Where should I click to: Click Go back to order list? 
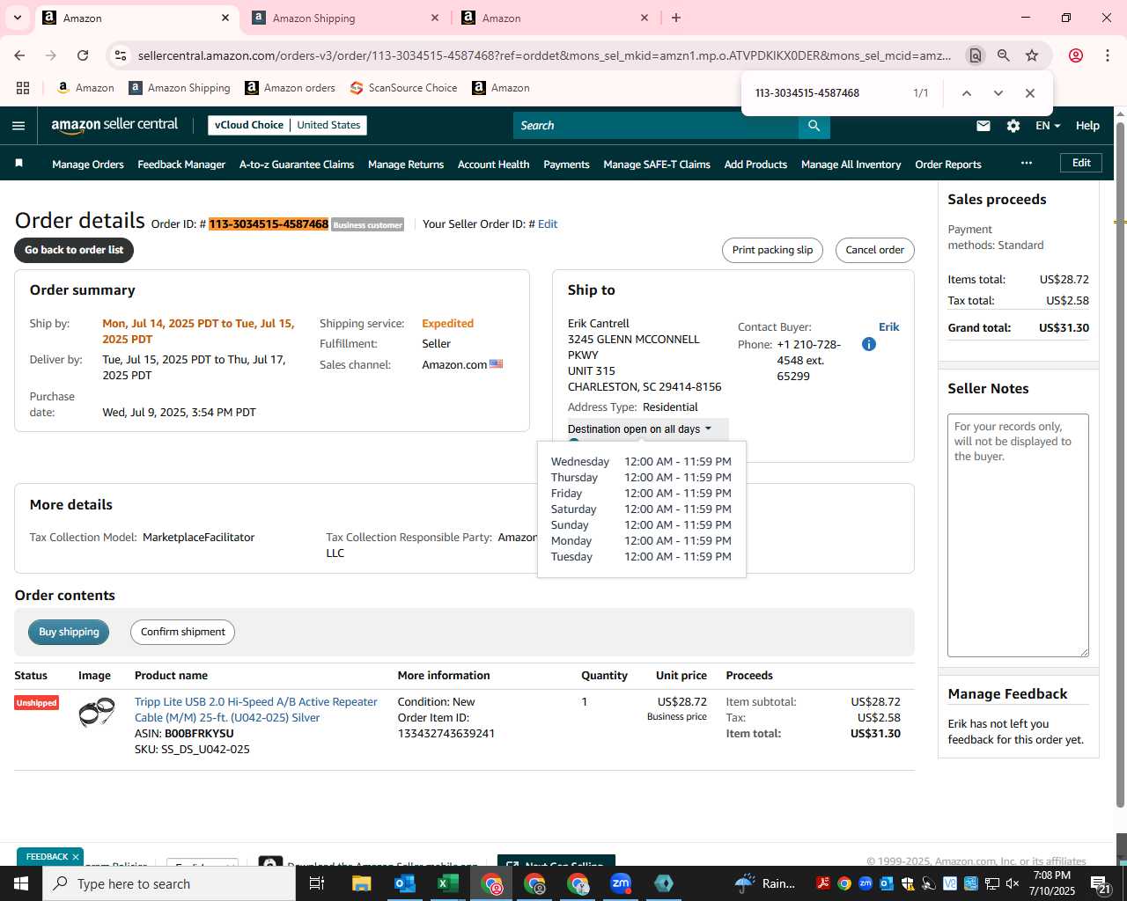(74, 250)
